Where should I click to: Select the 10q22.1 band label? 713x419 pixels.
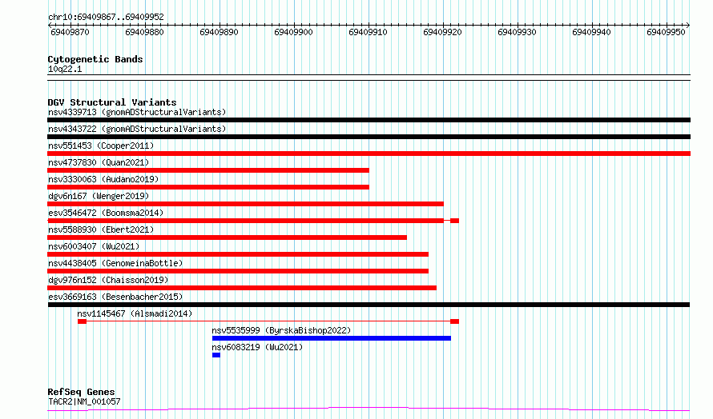[x=65, y=69]
